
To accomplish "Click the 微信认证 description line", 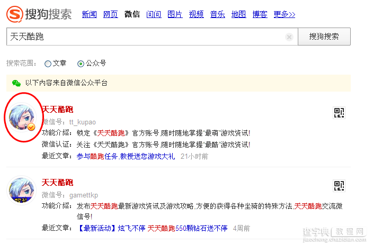I will tap(146, 145).
